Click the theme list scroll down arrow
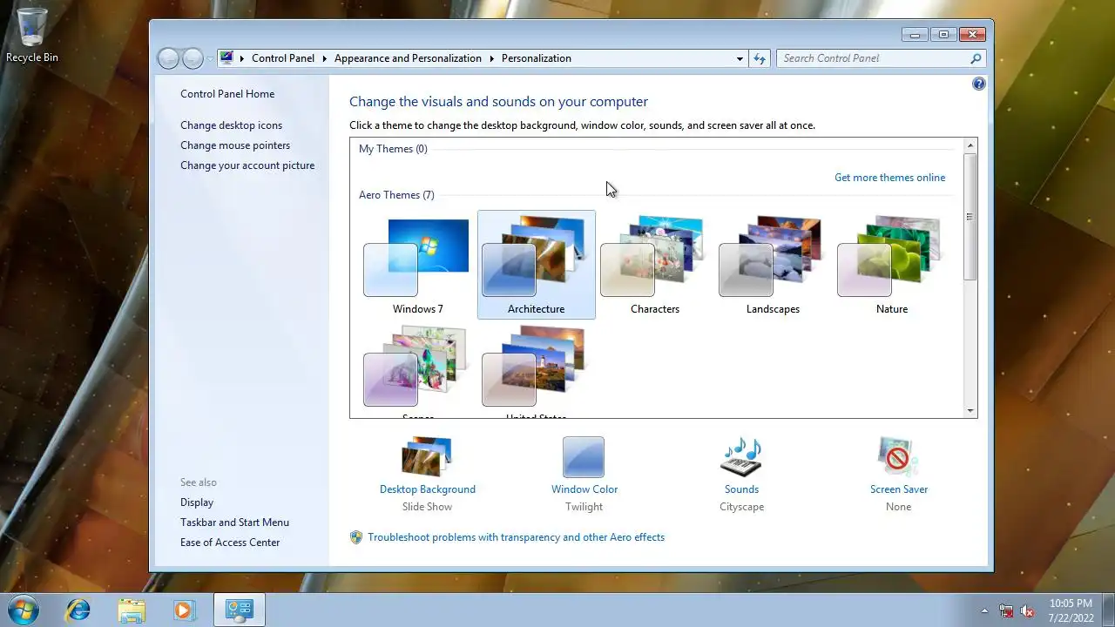This screenshot has height=627, width=1115. [970, 410]
